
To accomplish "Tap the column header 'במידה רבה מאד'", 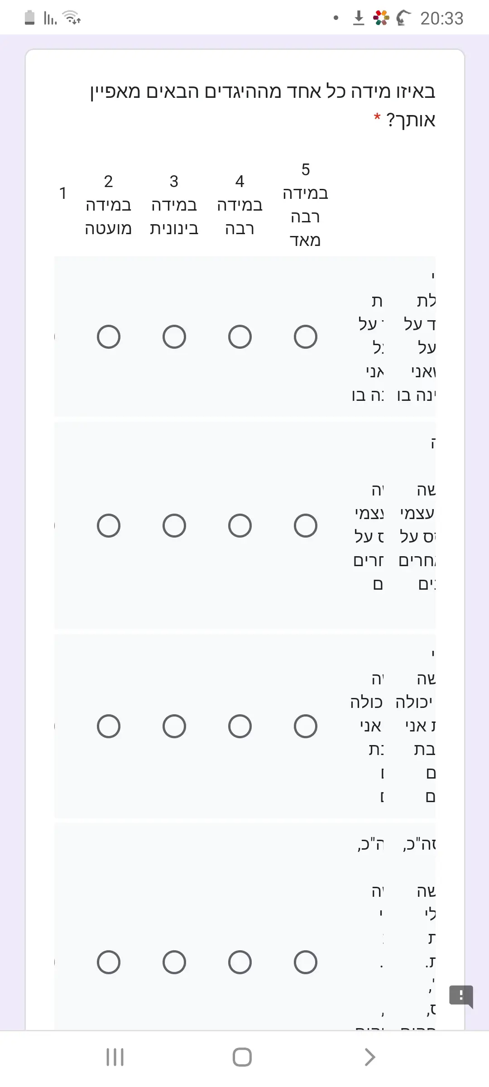I will (306, 205).
